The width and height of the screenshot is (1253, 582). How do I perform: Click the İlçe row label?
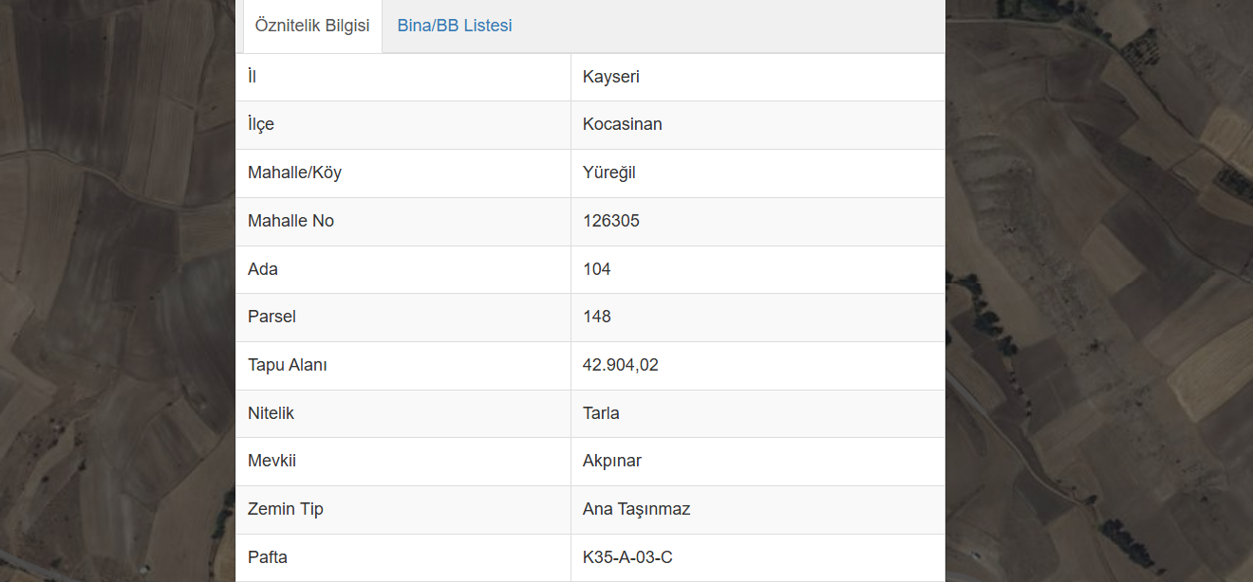point(261,124)
